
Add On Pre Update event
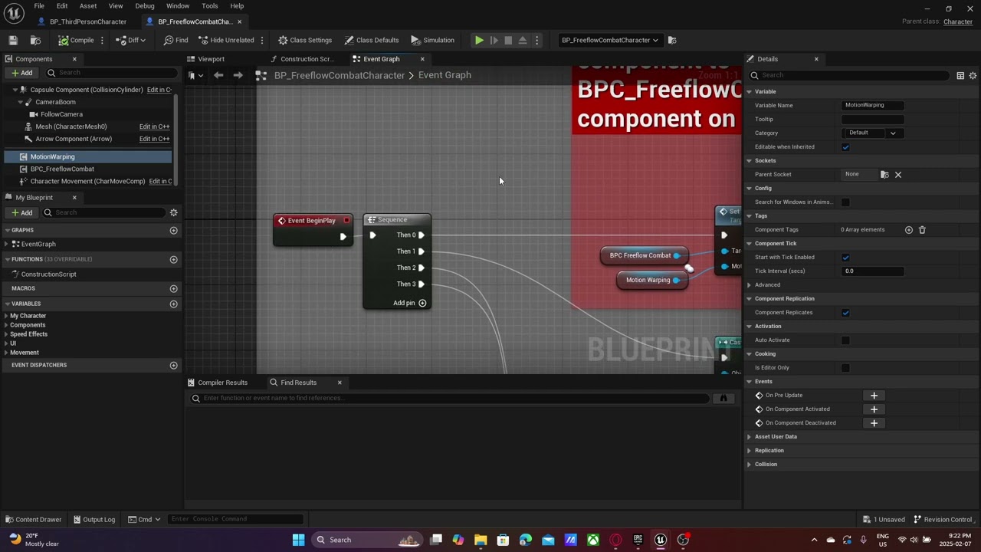point(874,396)
